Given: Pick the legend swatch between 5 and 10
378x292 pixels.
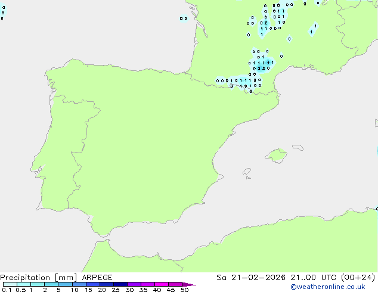Looking at the screenshot, I should [x=65, y=284].
